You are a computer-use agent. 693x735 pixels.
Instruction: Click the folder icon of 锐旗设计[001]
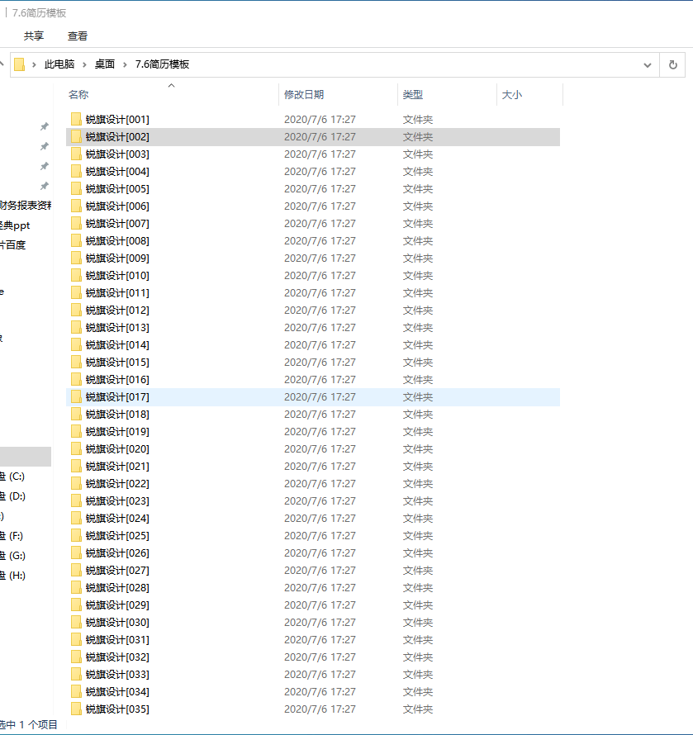76,120
